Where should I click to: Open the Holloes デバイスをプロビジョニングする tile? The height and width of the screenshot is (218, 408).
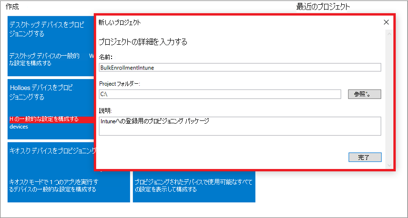(x=51, y=109)
